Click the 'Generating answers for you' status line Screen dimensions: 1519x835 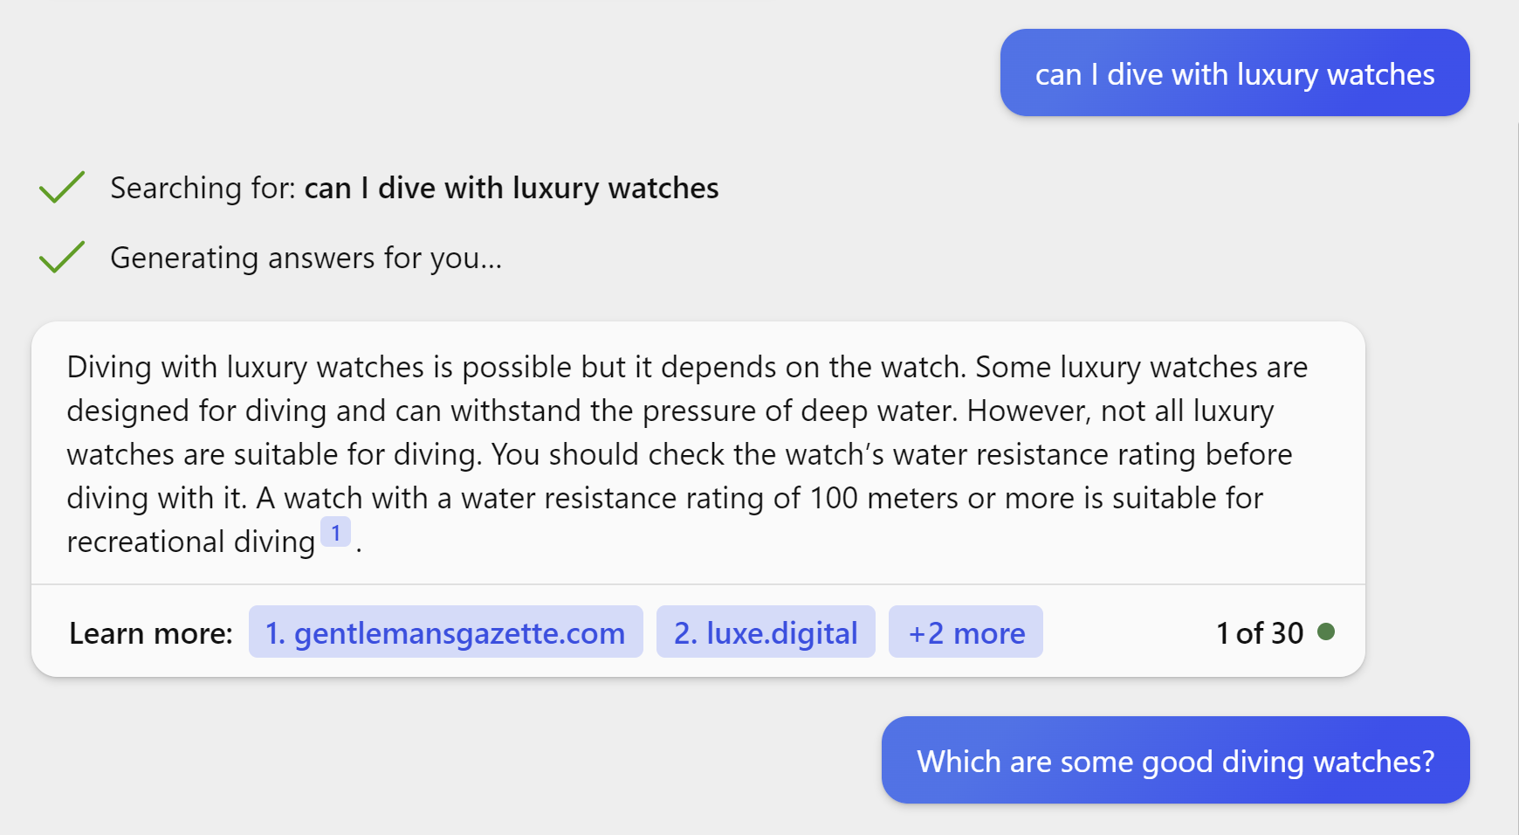306,258
